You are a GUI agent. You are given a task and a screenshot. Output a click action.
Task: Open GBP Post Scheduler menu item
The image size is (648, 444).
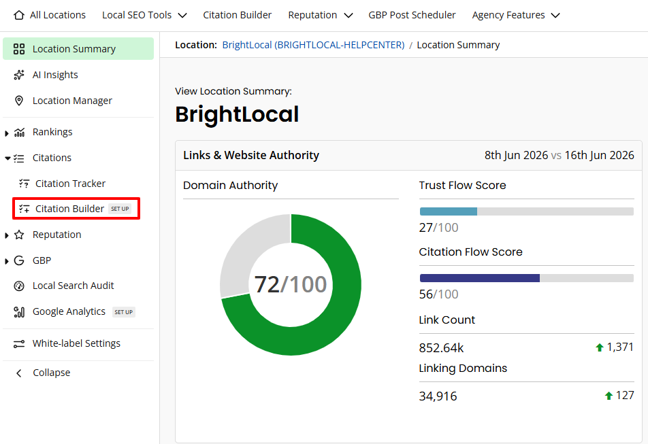pyautogui.click(x=412, y=15)
